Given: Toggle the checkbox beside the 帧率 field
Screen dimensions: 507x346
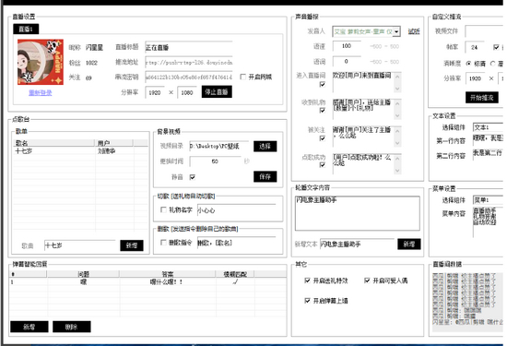Looking at the screenshot, I should (x=496, y=47).
